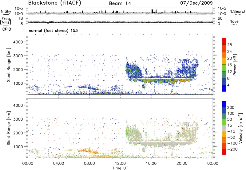Click the 08:00 time axis tick label

pyautogui.click(x=89, y=164)
